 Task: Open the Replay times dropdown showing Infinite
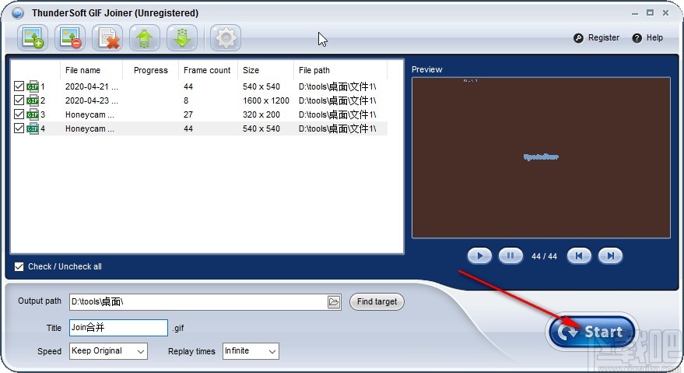(251, 351)
